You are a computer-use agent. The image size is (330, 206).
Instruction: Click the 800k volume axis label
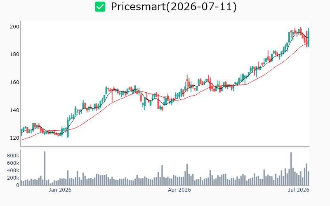(x=13, y=156)
